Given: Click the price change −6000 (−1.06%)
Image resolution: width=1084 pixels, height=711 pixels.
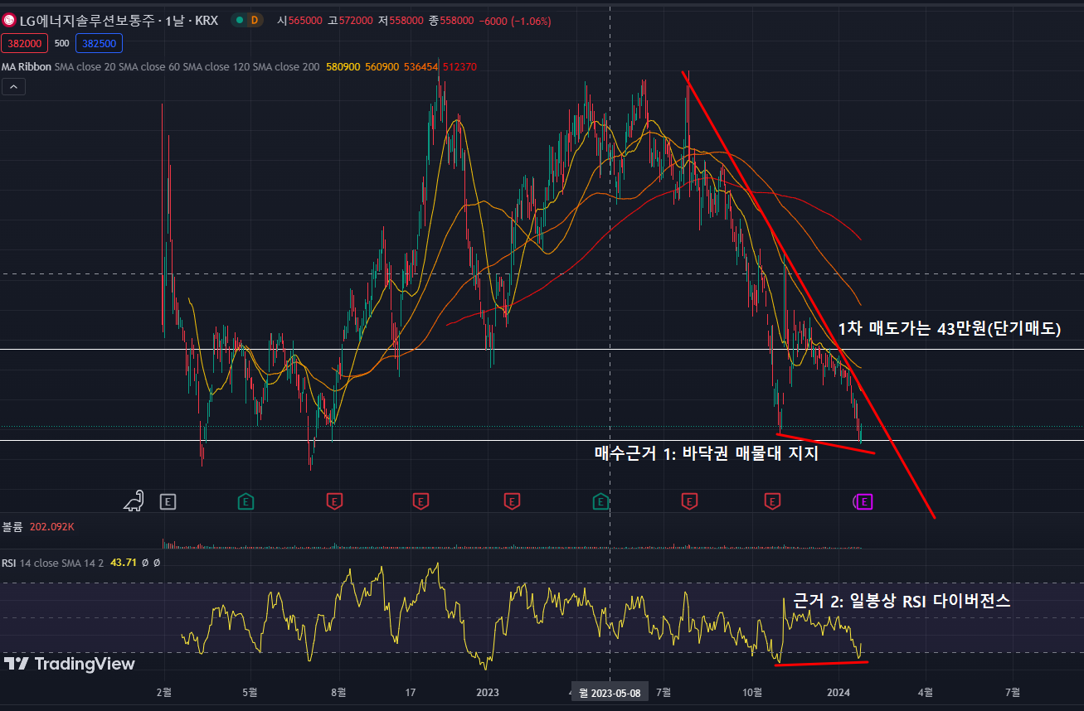Looking at the screenshot, I should 514,21.
